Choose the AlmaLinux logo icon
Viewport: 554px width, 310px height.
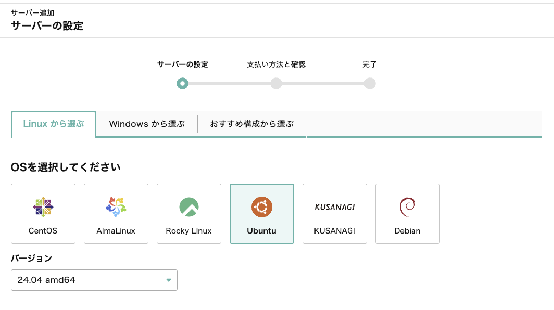pos(116,207)
